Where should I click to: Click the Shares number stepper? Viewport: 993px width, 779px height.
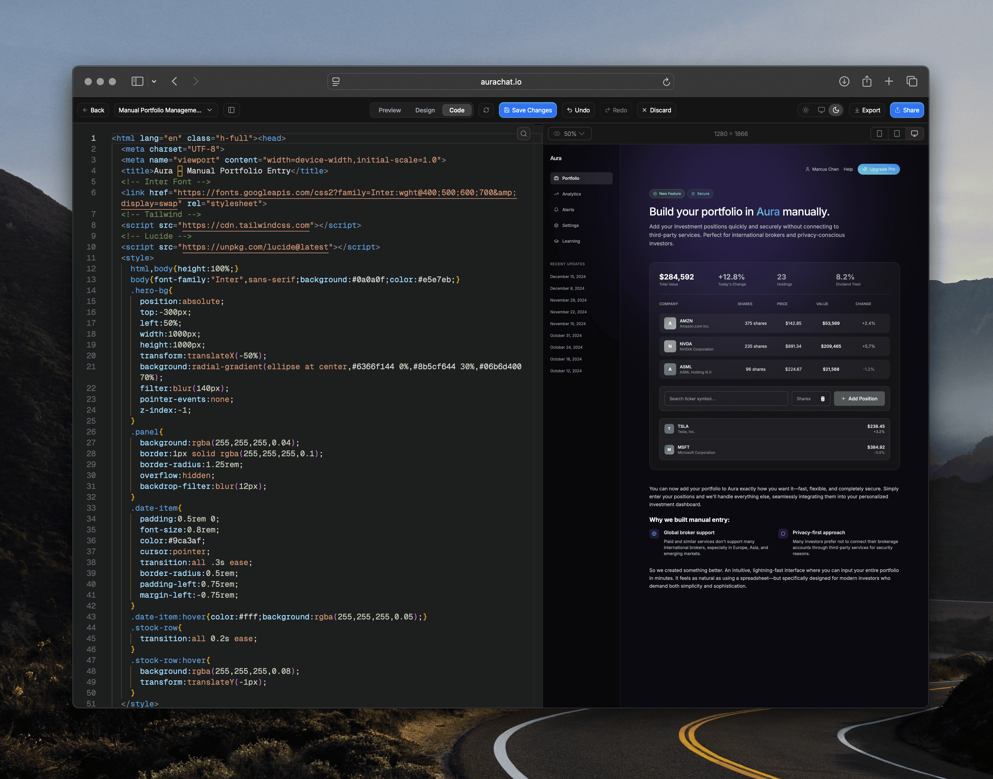(823, 399)
